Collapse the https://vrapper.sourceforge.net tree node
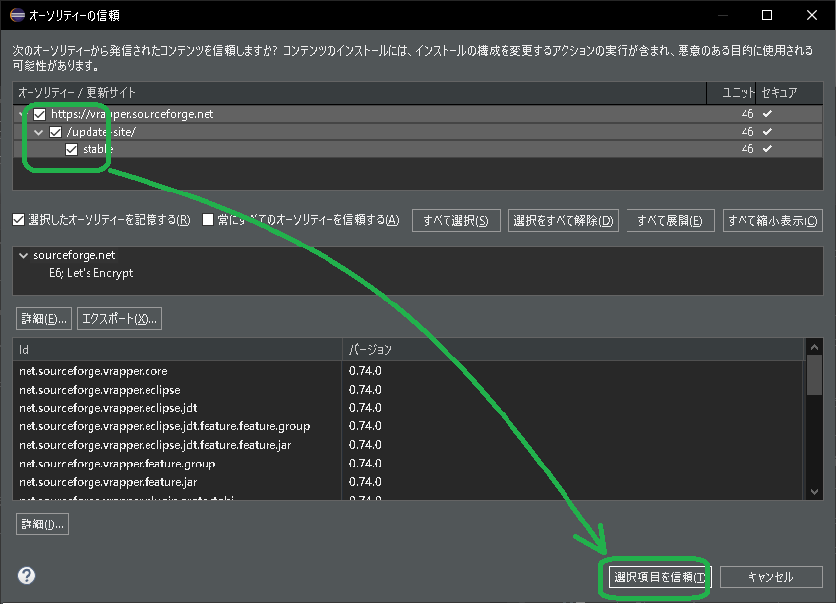 22,114
